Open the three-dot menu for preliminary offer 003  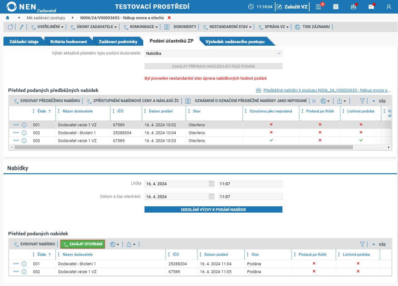click(16, 141)
